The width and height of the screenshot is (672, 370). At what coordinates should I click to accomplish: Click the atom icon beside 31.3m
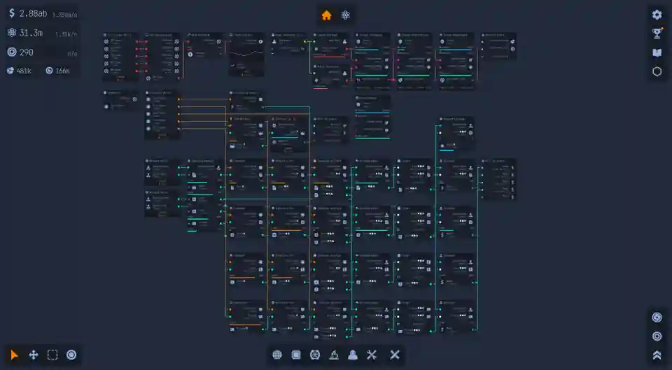(12, 33)
